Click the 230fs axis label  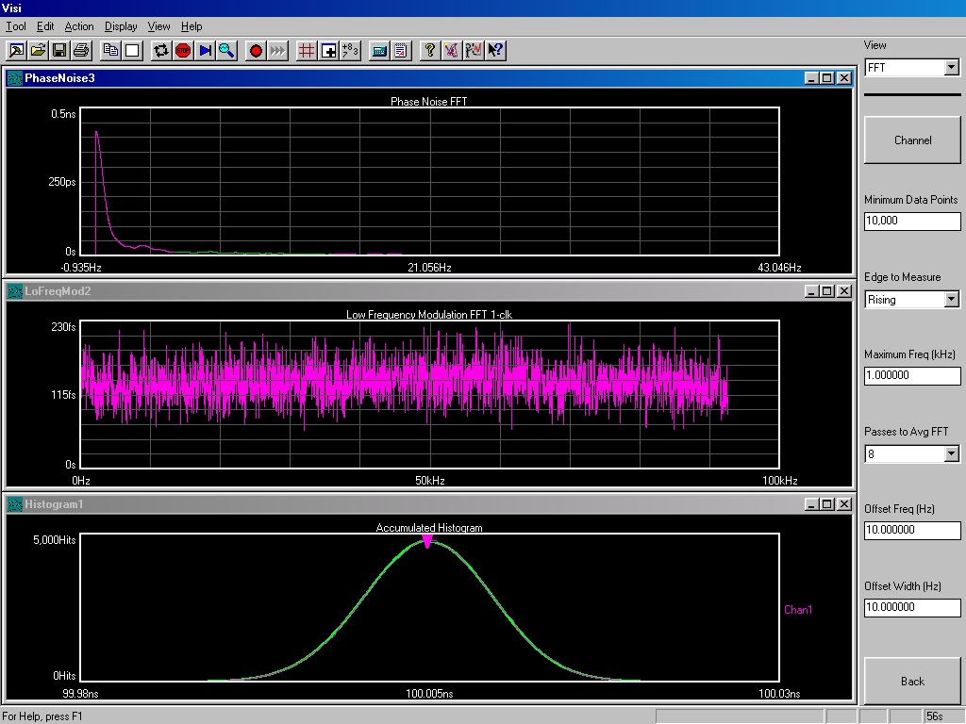tap(63, 327)
